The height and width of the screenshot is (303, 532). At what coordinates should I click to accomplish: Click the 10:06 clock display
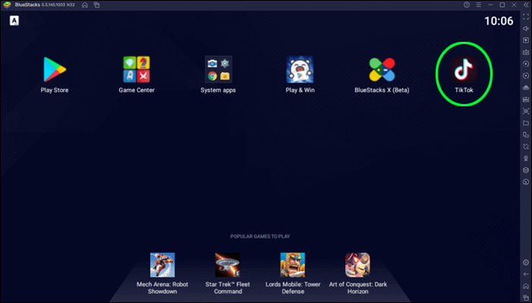(499, 21)
